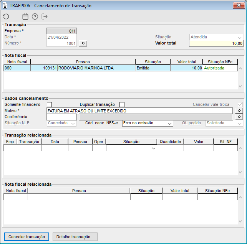
Task: Open the Situação Atendida dropdown
Action: click(216, 37)
